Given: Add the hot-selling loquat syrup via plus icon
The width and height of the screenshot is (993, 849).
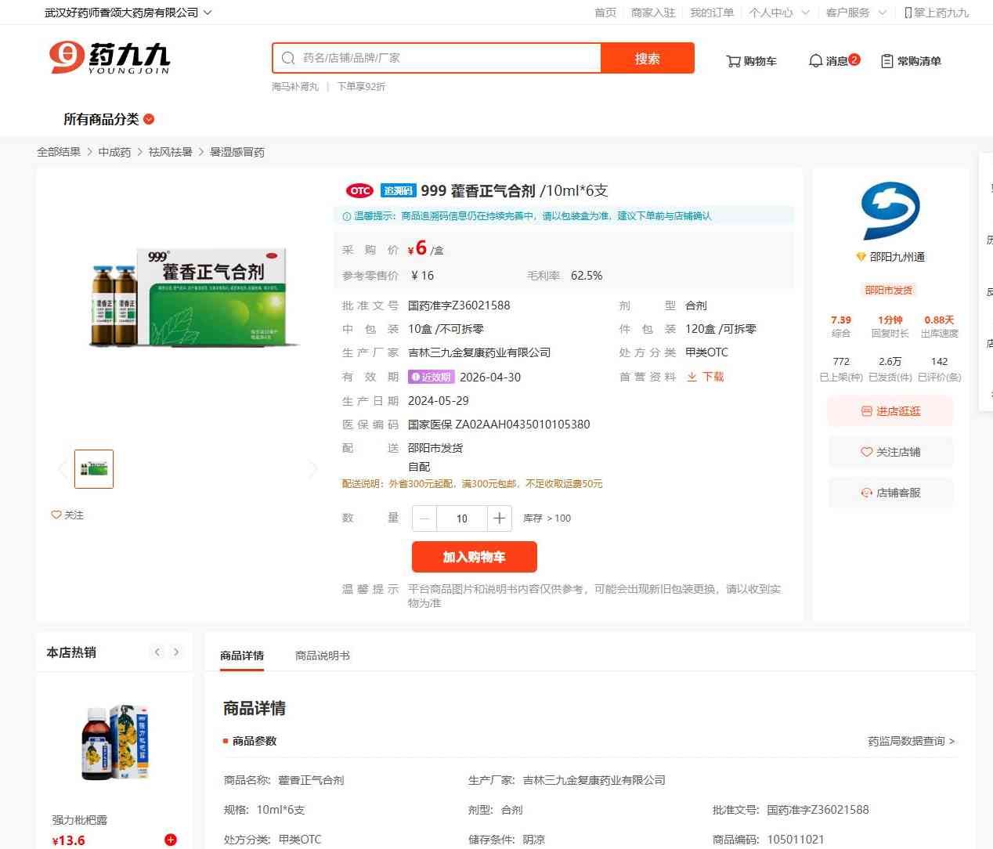Looking at the screenshot, I should pyautogui.click(x=171, y=840).
